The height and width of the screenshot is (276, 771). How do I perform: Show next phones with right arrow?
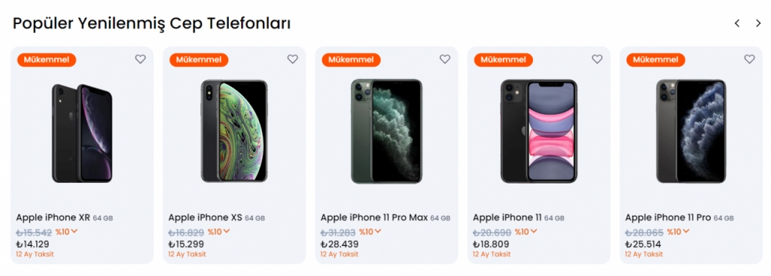tap(758, 23)
